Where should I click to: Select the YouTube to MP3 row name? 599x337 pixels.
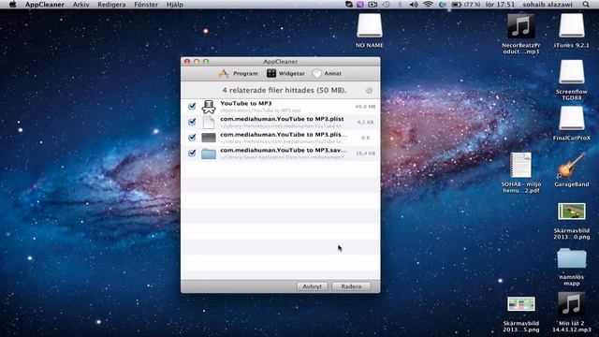tap(246, 103)
